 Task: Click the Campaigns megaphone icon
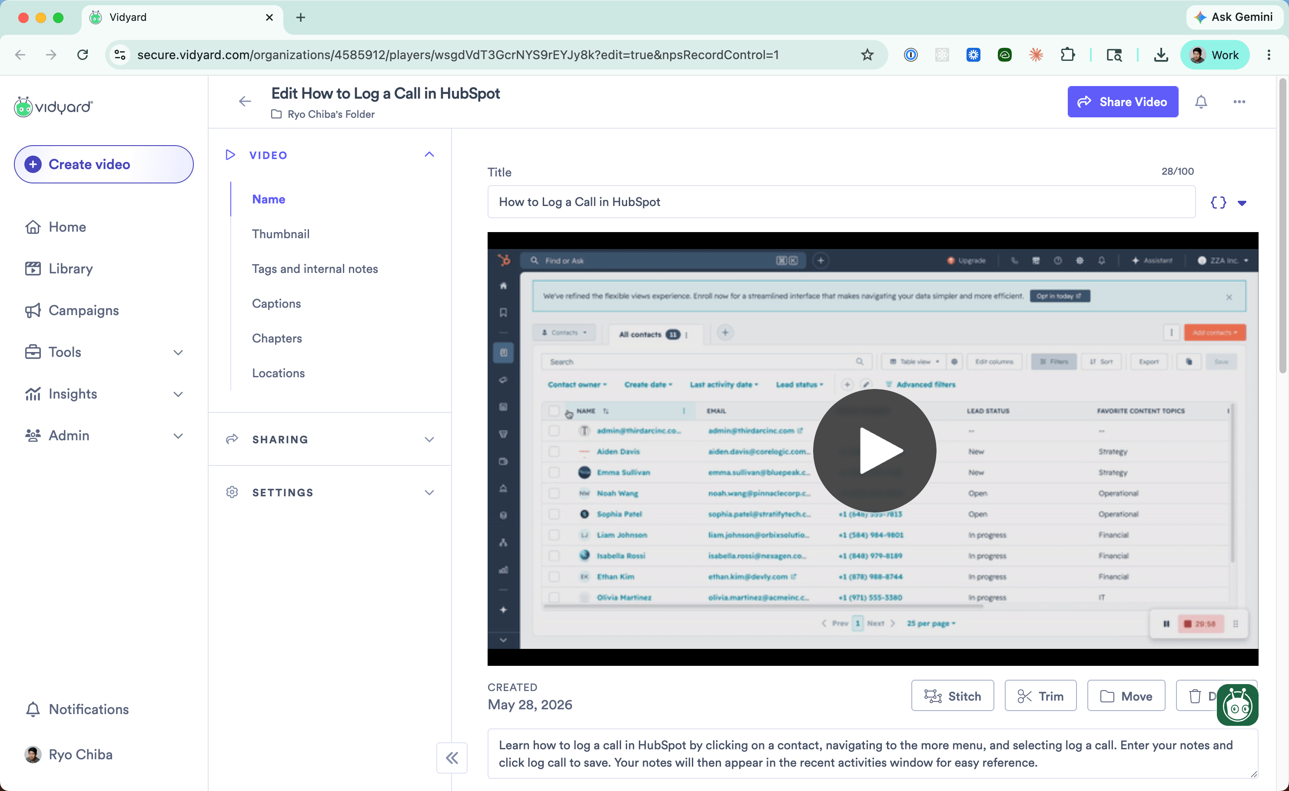coord(33,310)
